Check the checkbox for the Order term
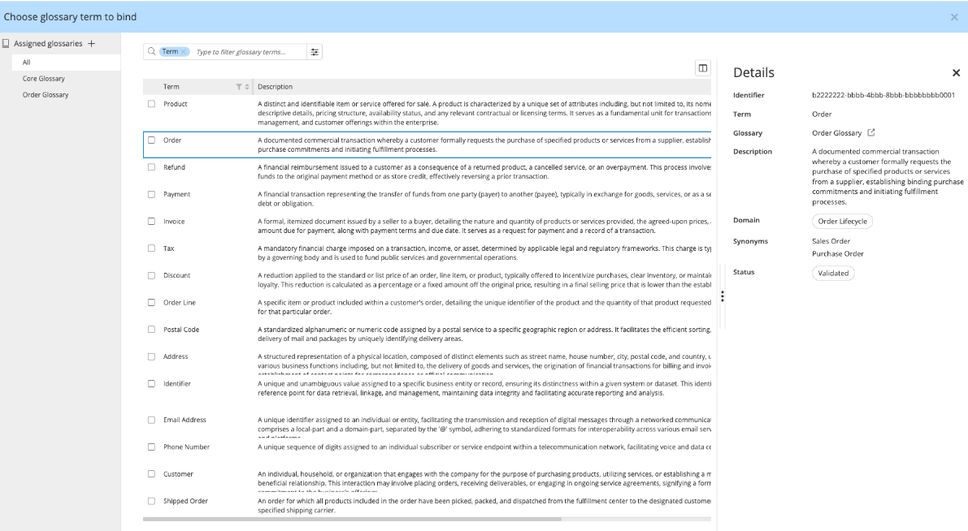The width and height of the screenshot is (968, 531). click(x=150, y=140)
